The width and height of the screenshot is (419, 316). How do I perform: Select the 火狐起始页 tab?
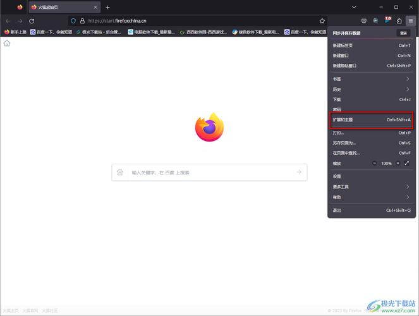coord(64,7)
